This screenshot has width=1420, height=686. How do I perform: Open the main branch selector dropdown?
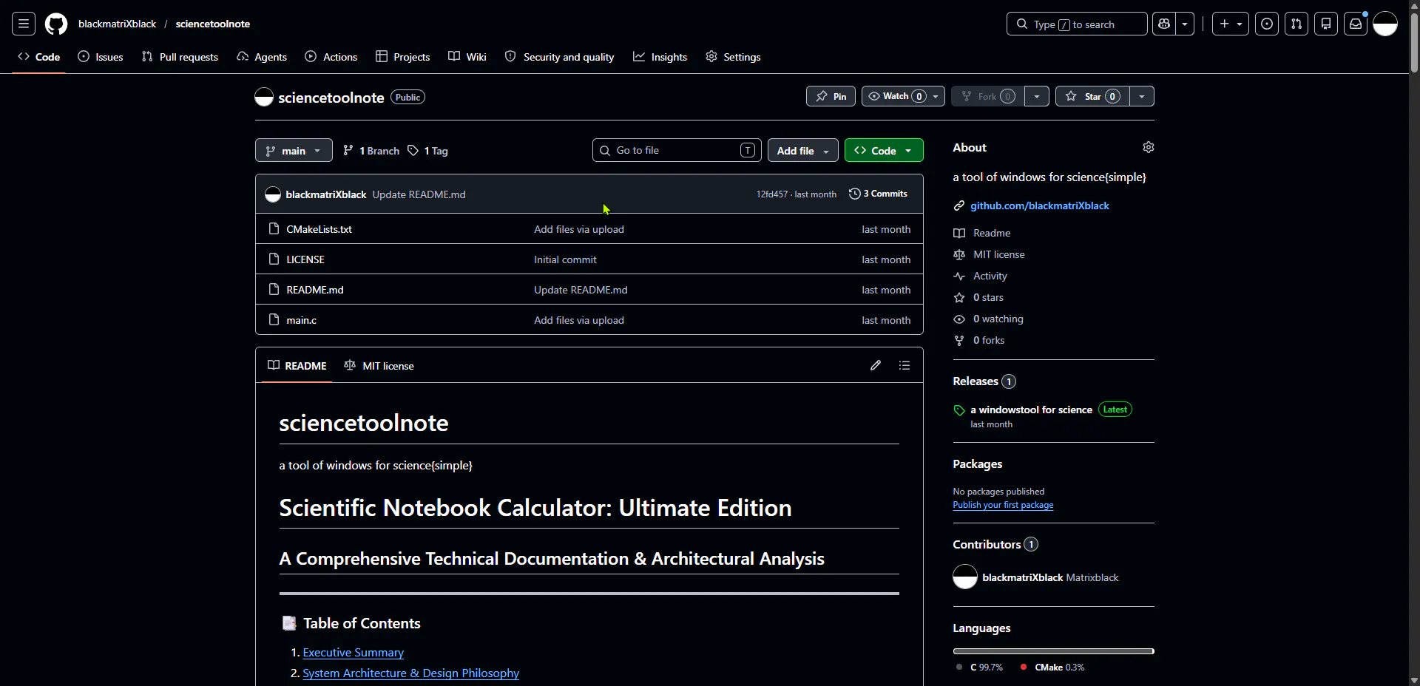tap(294, 150)
